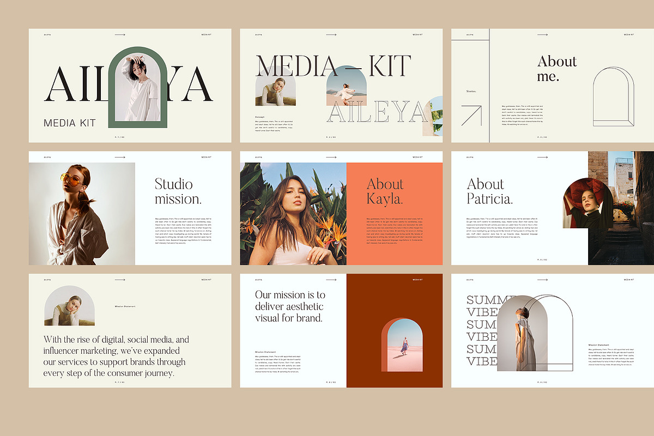This screenshot has width=654, height=436.
Task: Click the Our mission is to deliver heading
Action: tap(290, 306)
